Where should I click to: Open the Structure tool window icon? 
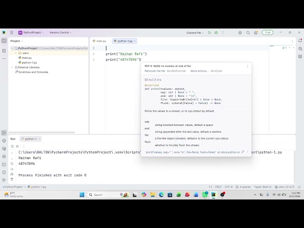4,51
